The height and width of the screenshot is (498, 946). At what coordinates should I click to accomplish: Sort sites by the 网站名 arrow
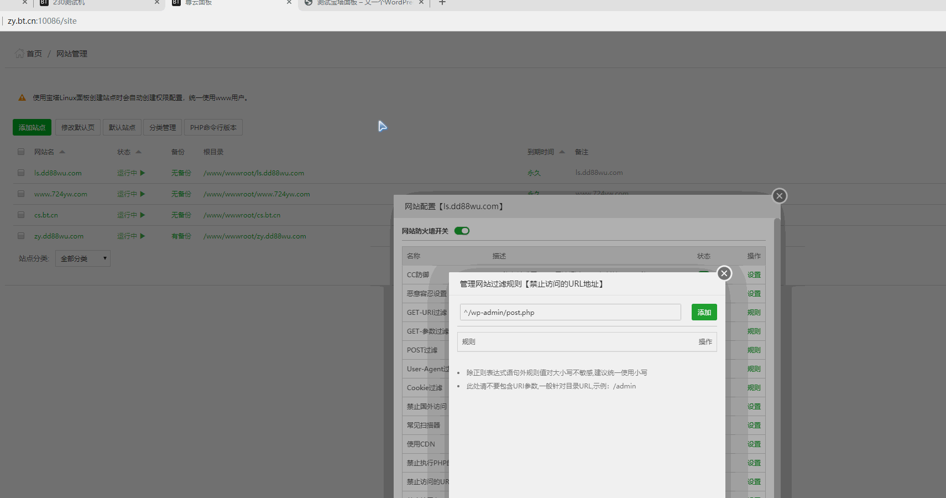62,152
